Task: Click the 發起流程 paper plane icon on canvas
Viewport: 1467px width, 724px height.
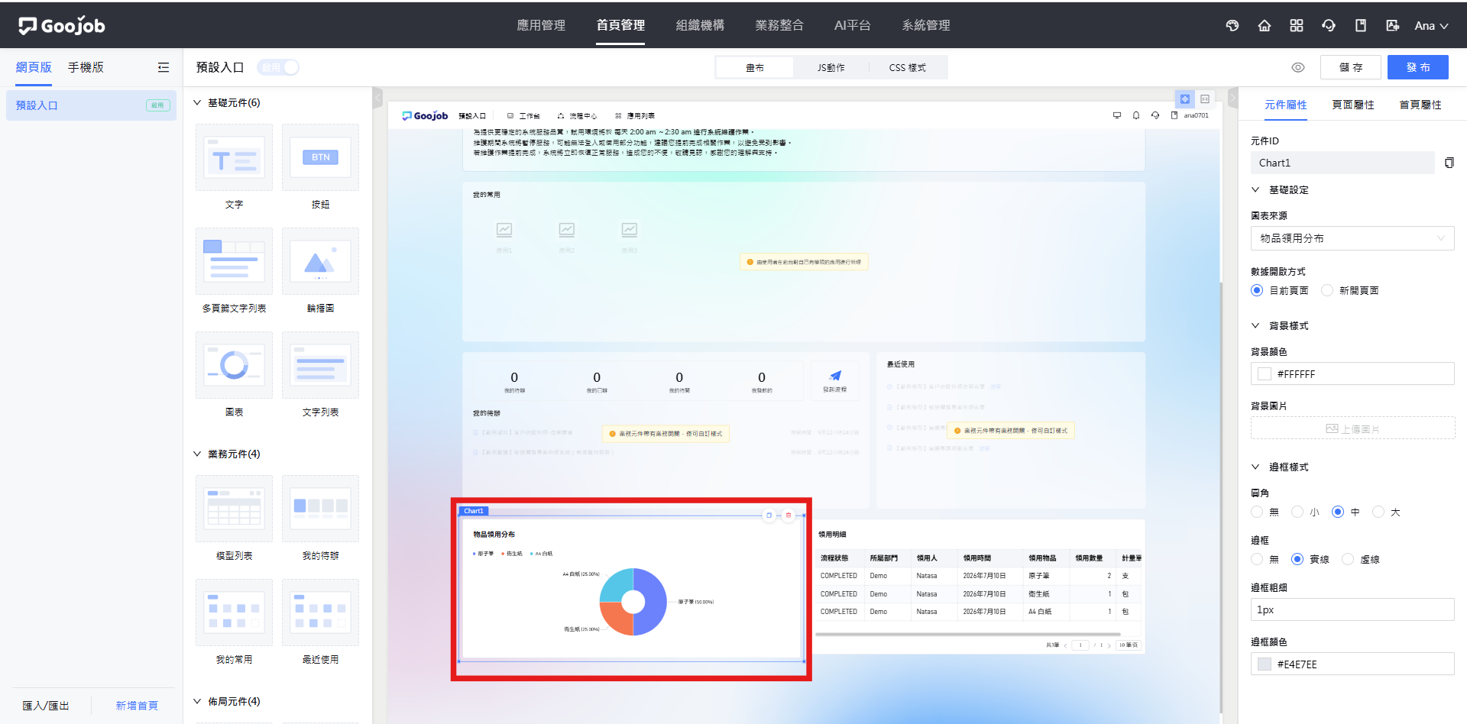Action: coord(835,376)
